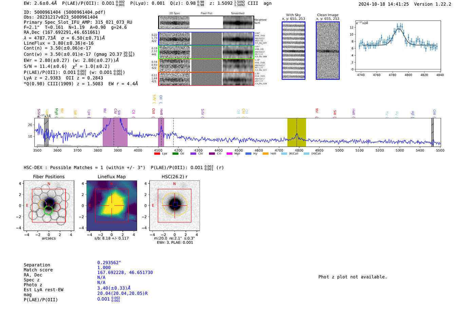Click the gray hatched region near 3540 Å
The width and height of the screenshot is (475, 323).
(x=46, y=133)
